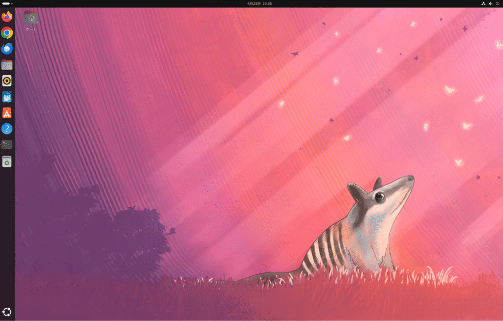Launch Rhythmbox music player
Image resolution: width=503 pixels, height=321 pixels.
(7, 81)
